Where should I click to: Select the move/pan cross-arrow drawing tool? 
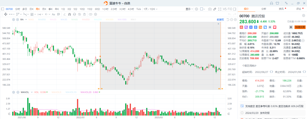(6, 14)
